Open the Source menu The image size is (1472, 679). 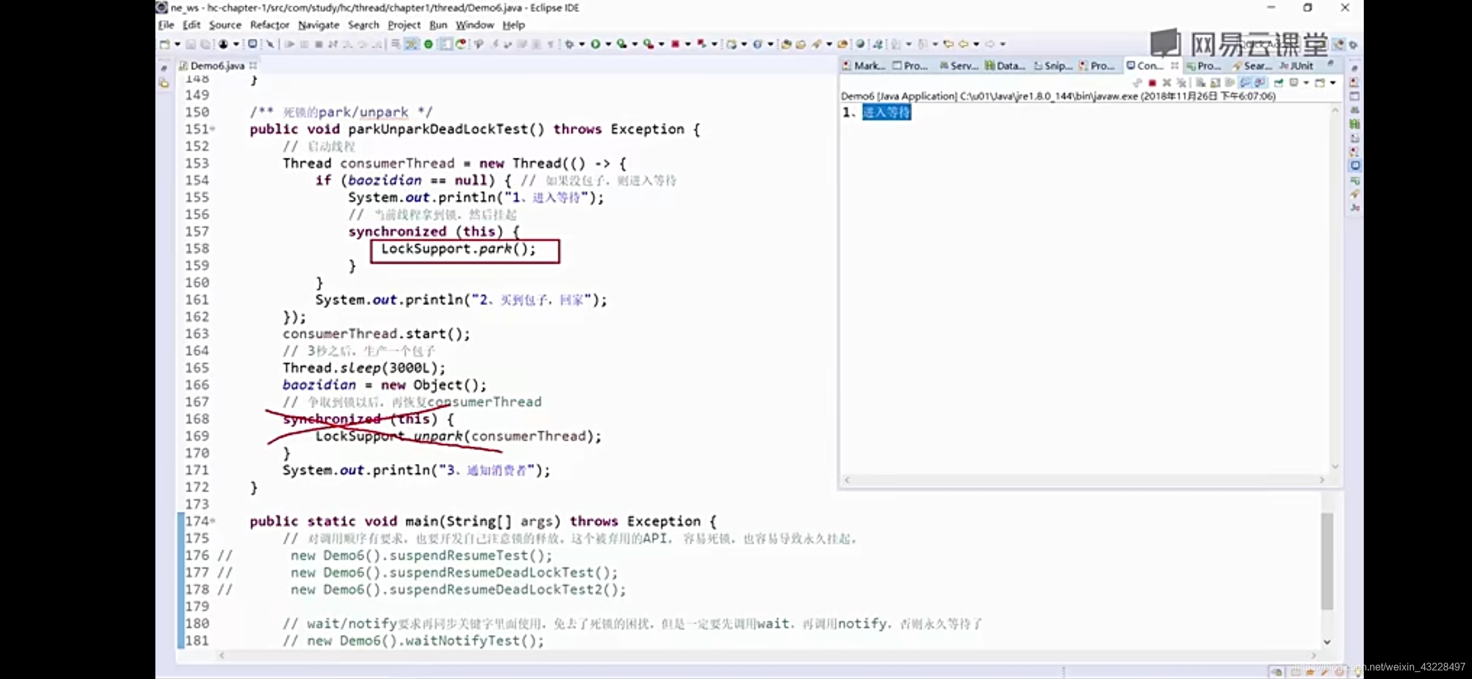click(x=225, y=25)
